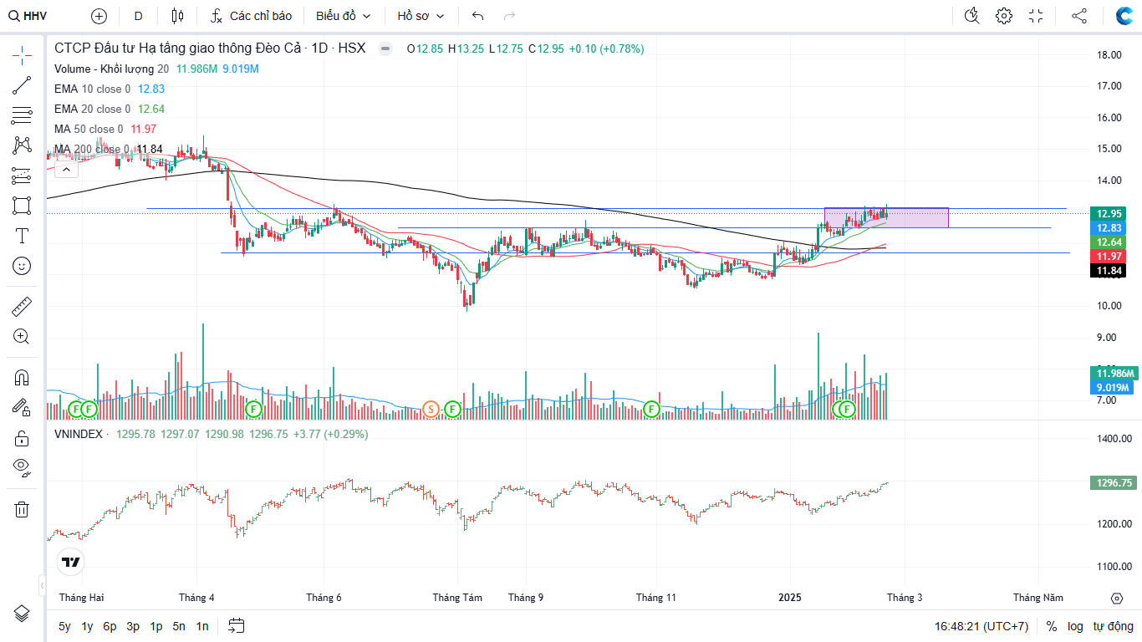
Task: Open the Hồ sơ dropdown
Action: tap(421, 16)
